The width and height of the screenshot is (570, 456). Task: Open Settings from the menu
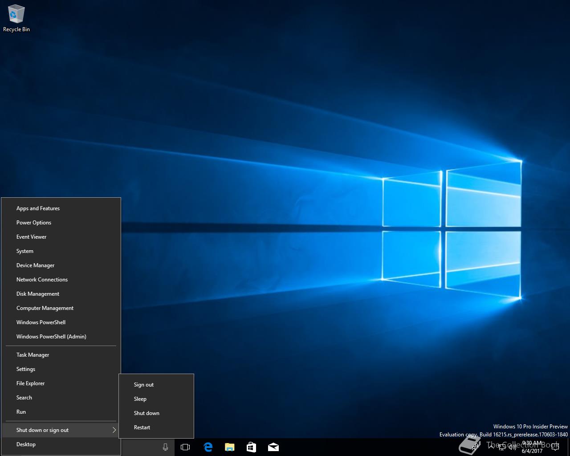[61, 369]
